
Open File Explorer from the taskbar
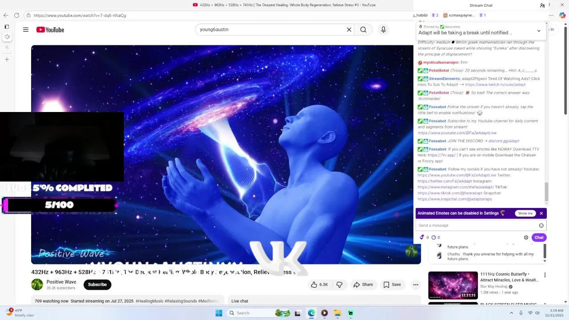click(x=337, y=313)
